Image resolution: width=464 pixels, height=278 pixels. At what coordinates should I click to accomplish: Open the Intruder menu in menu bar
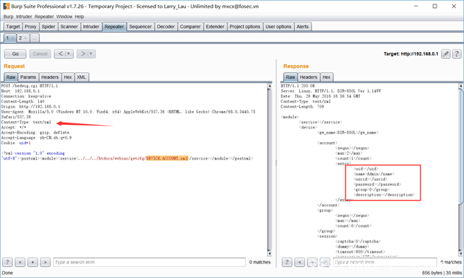click(24, 17)
